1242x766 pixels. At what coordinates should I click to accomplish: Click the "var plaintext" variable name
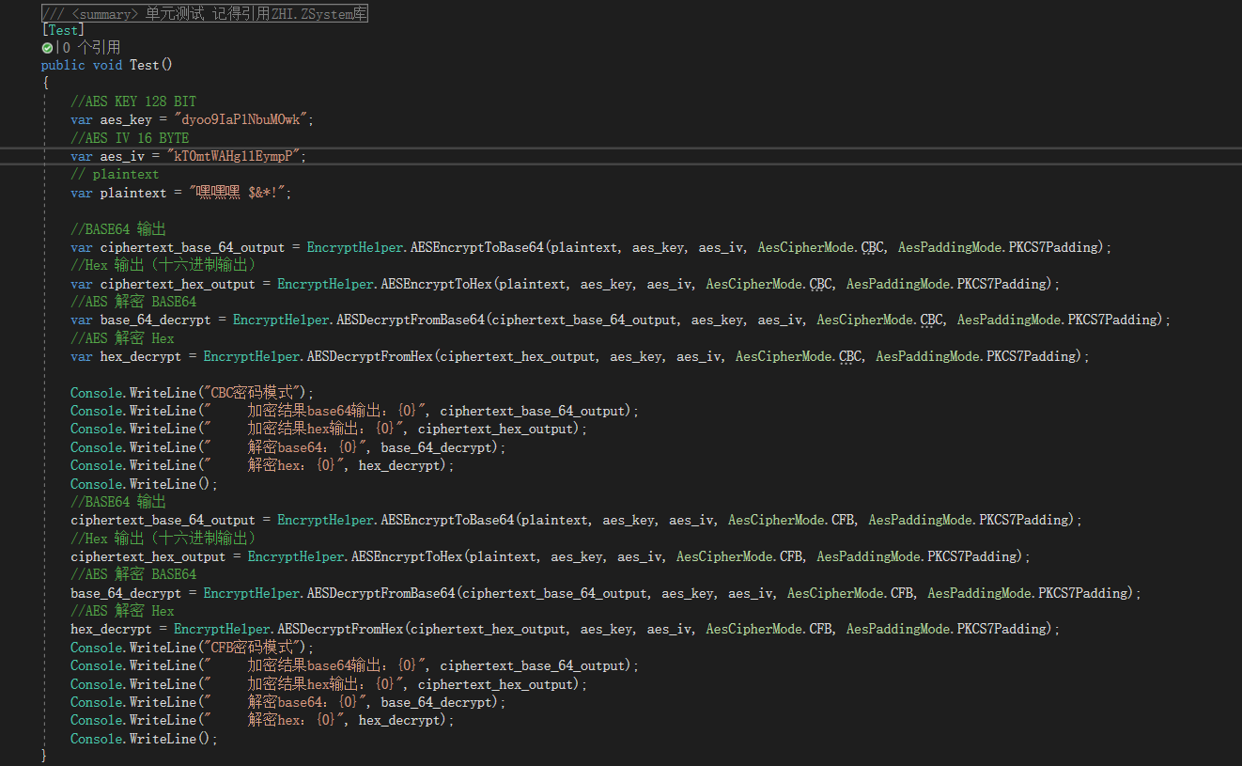point(133,193)
